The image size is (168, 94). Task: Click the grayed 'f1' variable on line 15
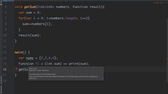click(37, 64)
